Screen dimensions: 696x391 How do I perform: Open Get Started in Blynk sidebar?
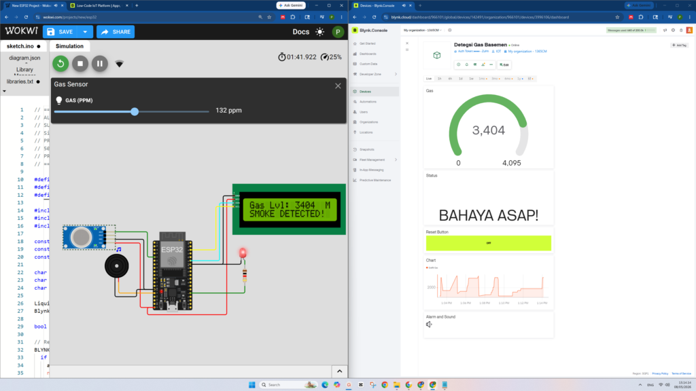coord(368,43)
